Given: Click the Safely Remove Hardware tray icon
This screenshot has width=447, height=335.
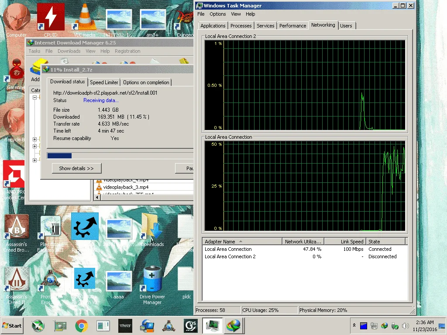Looking at the screenshot, I should [395, 325].
